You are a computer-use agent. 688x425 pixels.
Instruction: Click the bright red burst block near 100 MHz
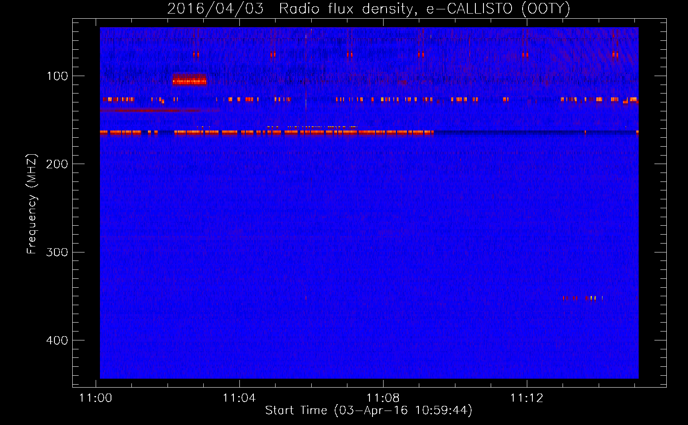click(x=190, y=79)
